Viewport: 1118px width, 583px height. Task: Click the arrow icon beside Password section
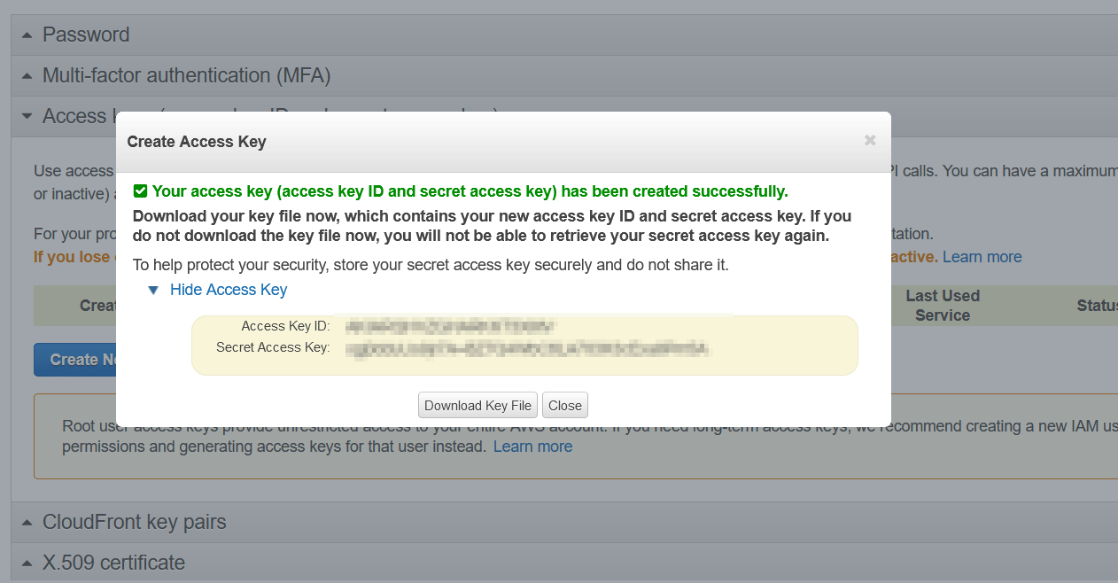click(27, 35)
